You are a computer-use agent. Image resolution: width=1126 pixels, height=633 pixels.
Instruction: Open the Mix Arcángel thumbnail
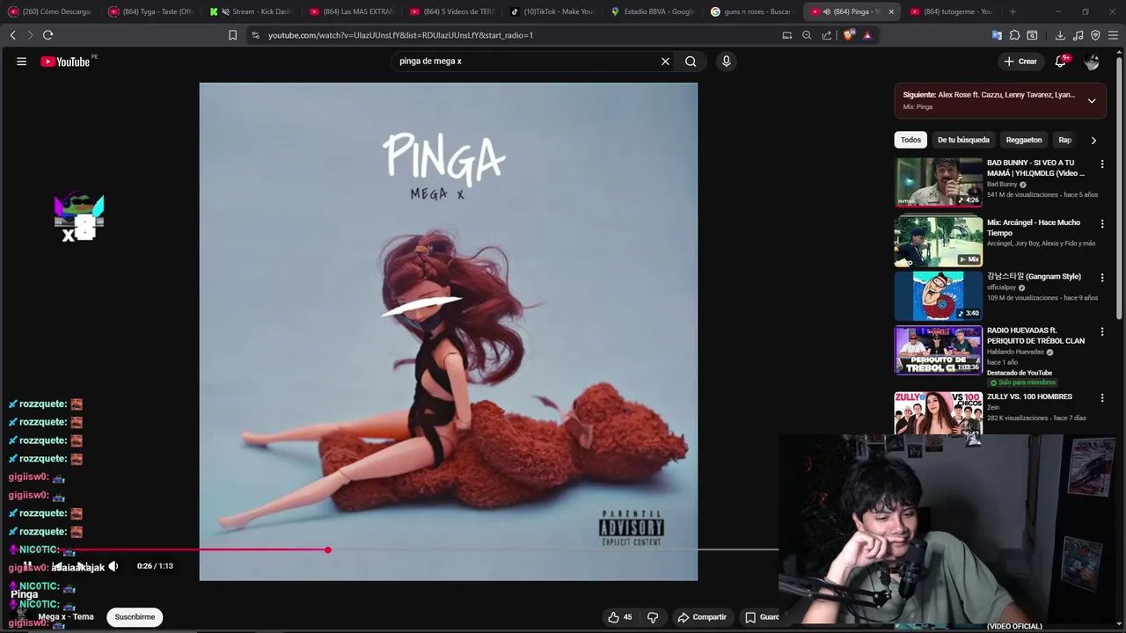(x=939, y=241)
